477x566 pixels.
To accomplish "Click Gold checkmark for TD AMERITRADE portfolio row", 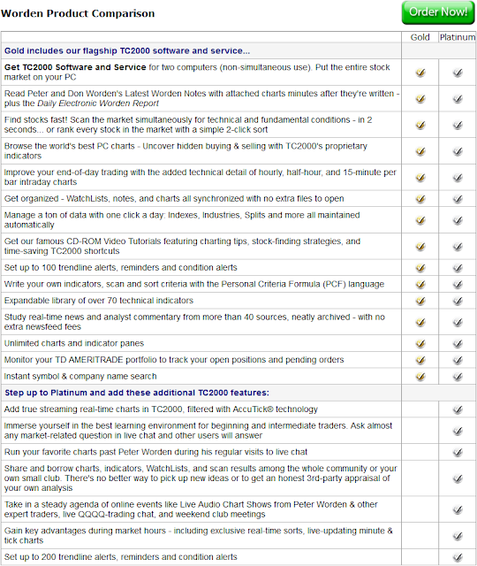I will 420,360.
